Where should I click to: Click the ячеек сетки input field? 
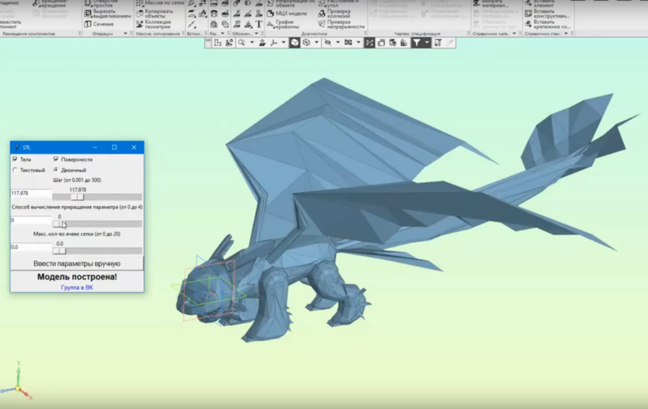tap(31, 247)
